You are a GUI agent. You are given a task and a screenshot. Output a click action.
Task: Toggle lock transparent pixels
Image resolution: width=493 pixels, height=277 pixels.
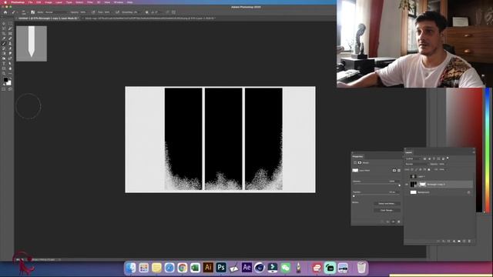412,169
